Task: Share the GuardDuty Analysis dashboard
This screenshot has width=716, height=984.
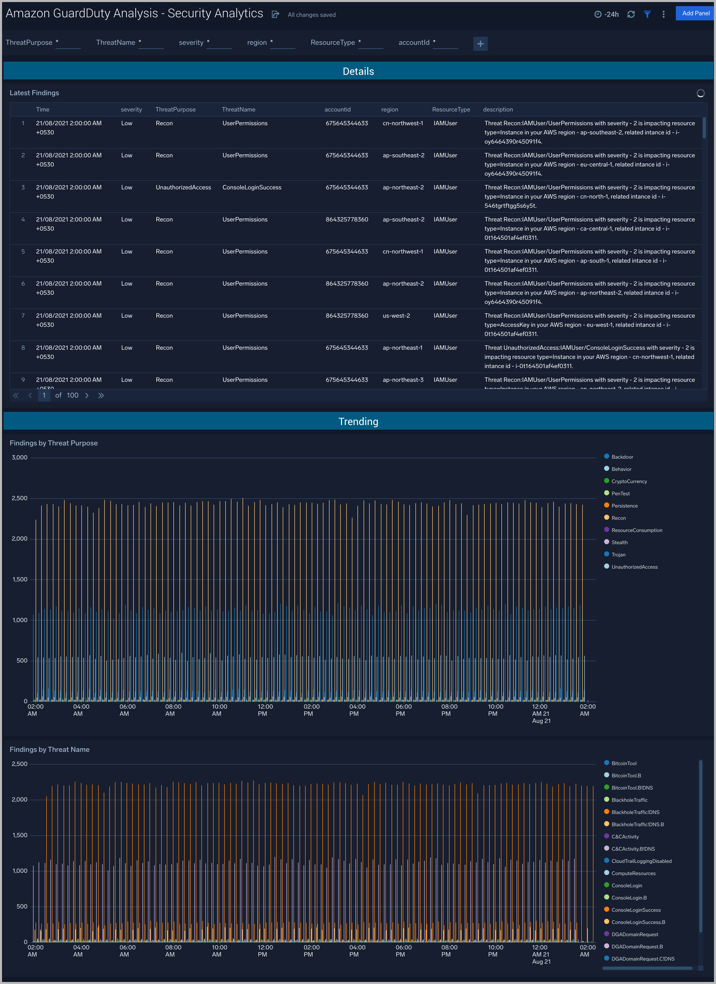Action: click(276, 14)
